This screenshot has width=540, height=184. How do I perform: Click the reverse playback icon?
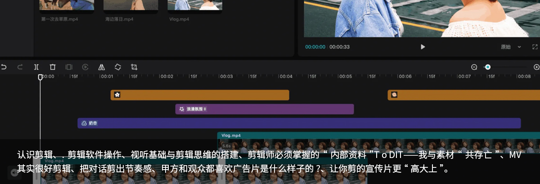(85, 67)
